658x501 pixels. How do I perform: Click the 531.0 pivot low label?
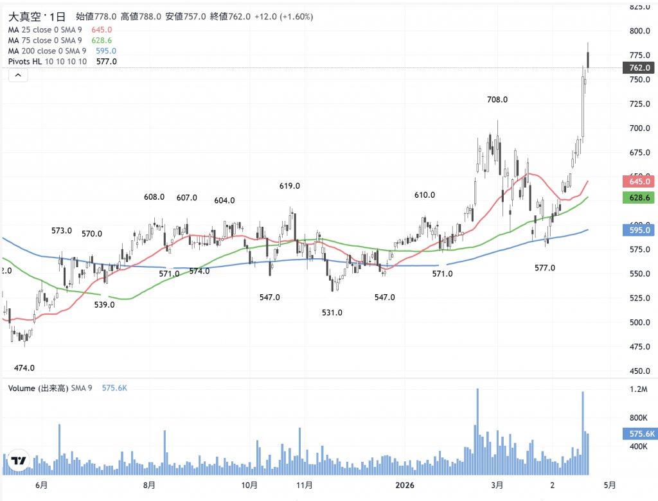pos(332,313)
